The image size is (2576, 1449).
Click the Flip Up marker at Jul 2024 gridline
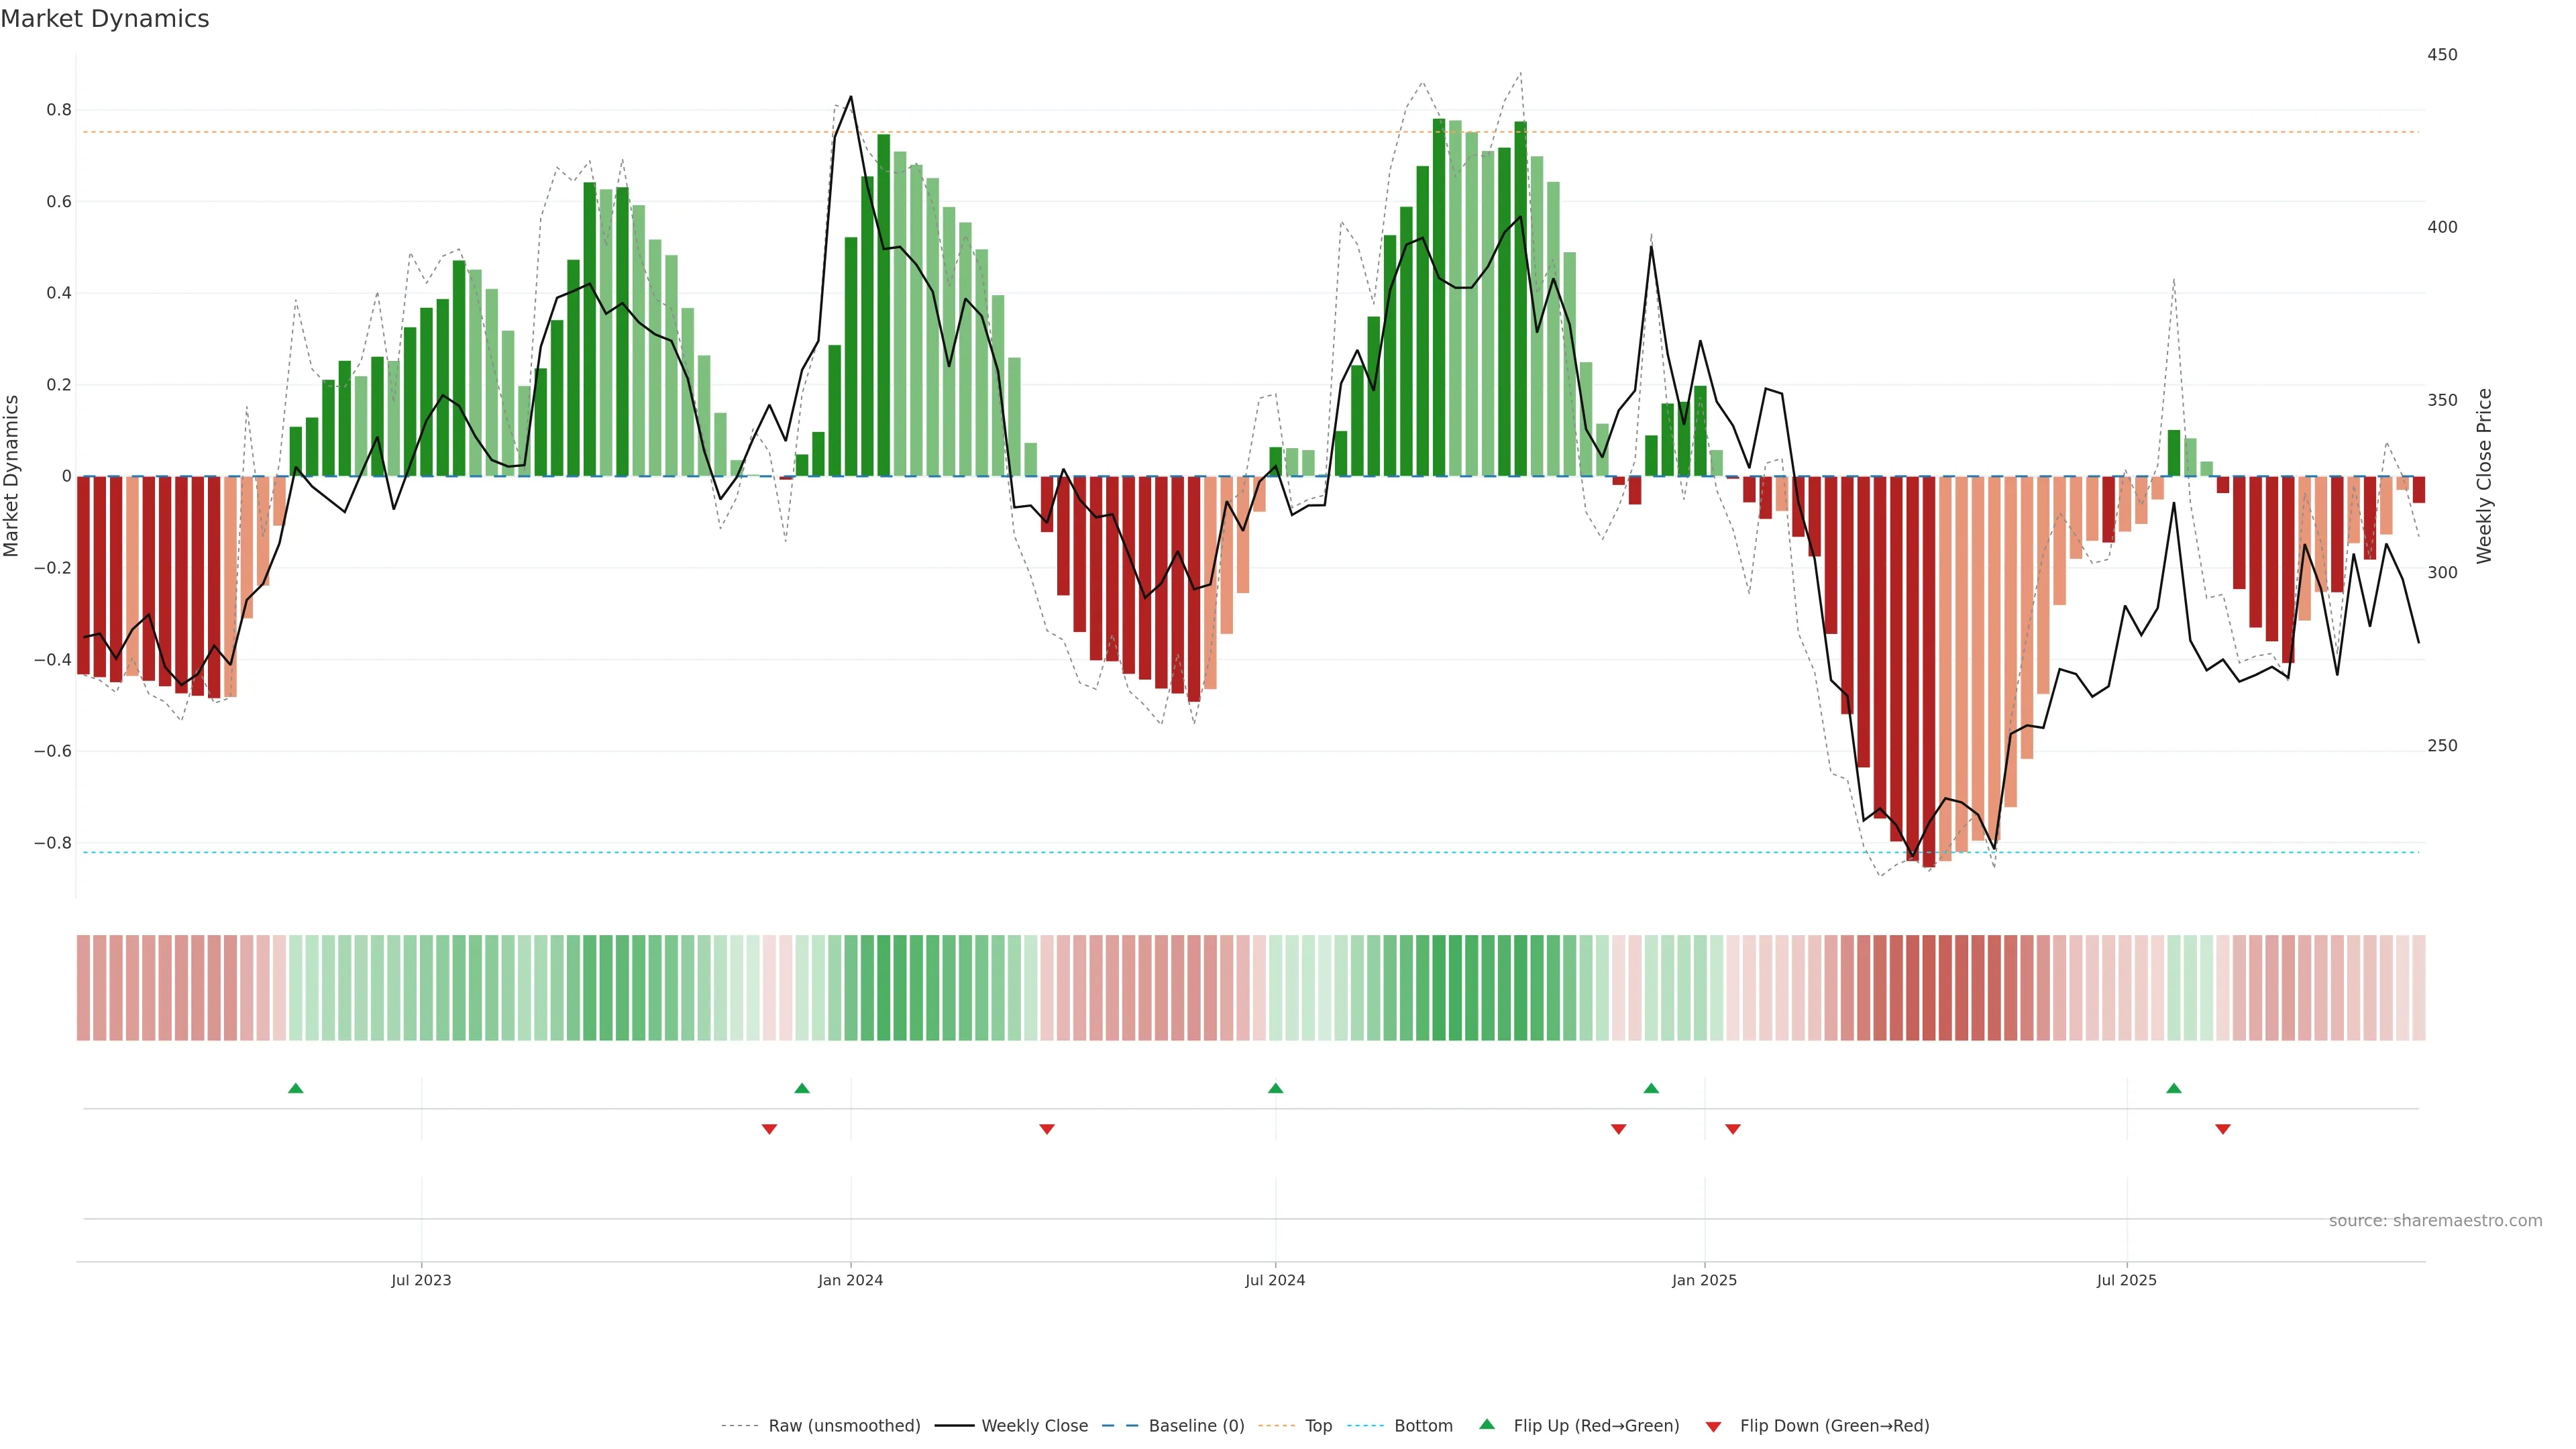pyautogui.click(x=1275, y=1088)
